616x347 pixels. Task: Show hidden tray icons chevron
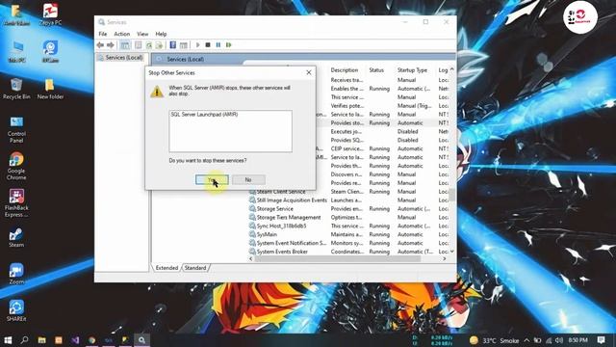(x=526, y=340)
